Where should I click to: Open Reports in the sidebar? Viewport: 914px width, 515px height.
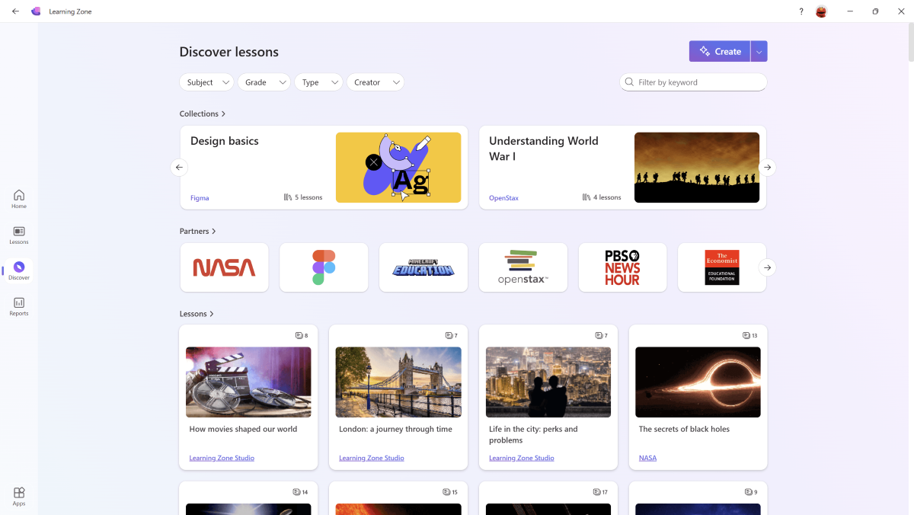19,306
